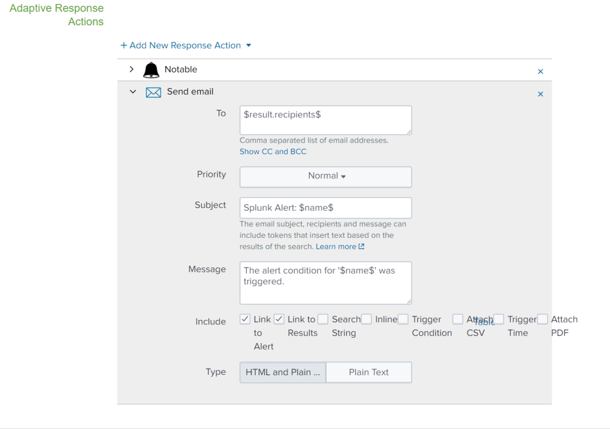Image resolution: width=610 pixels, height=429 pixels.
Task: Uncheck the Link to Results option
Action: (x=279, y=319)
